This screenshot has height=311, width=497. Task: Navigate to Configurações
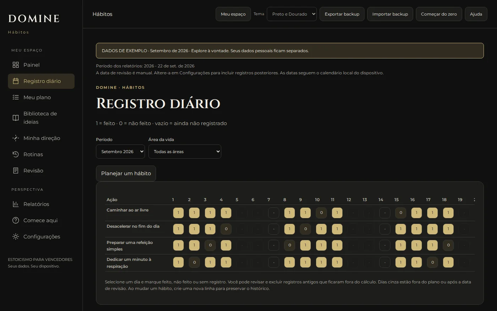point(41,237)
